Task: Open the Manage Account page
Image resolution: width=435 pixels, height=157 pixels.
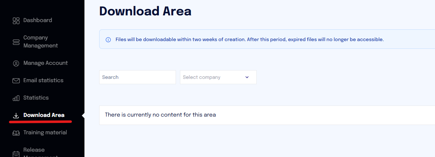Action: [46, 63]
